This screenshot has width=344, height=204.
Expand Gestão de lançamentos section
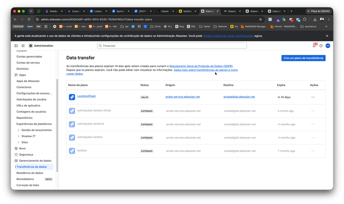pos(19,130)
